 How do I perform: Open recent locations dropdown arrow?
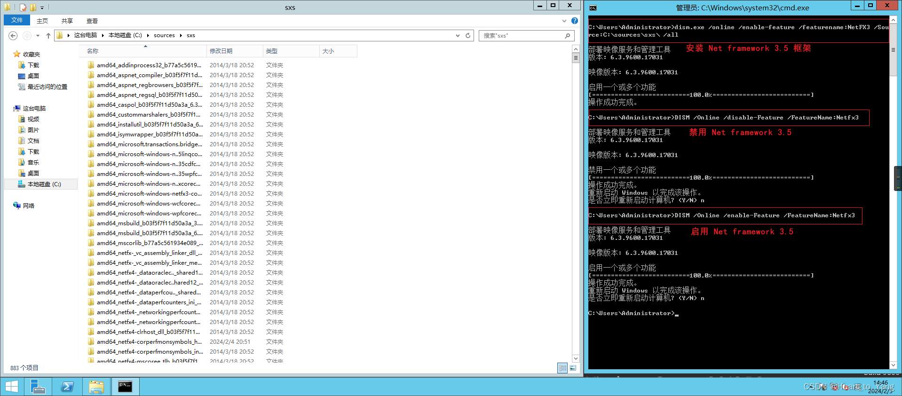tap(38, 36)
